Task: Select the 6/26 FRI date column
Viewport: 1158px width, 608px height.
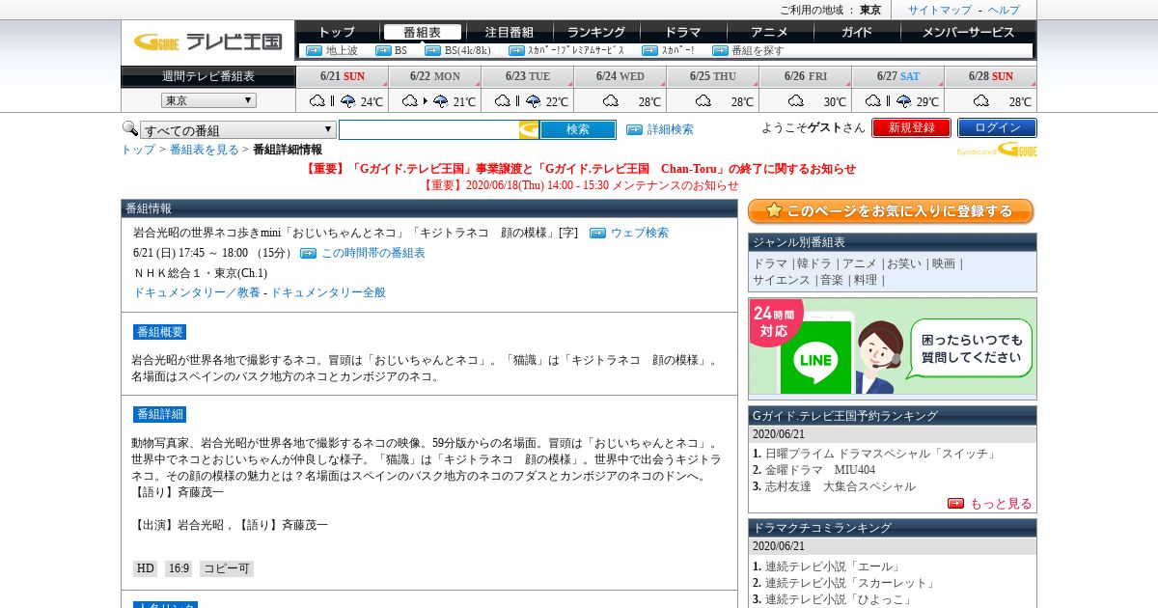Action: tap(805, 76)
